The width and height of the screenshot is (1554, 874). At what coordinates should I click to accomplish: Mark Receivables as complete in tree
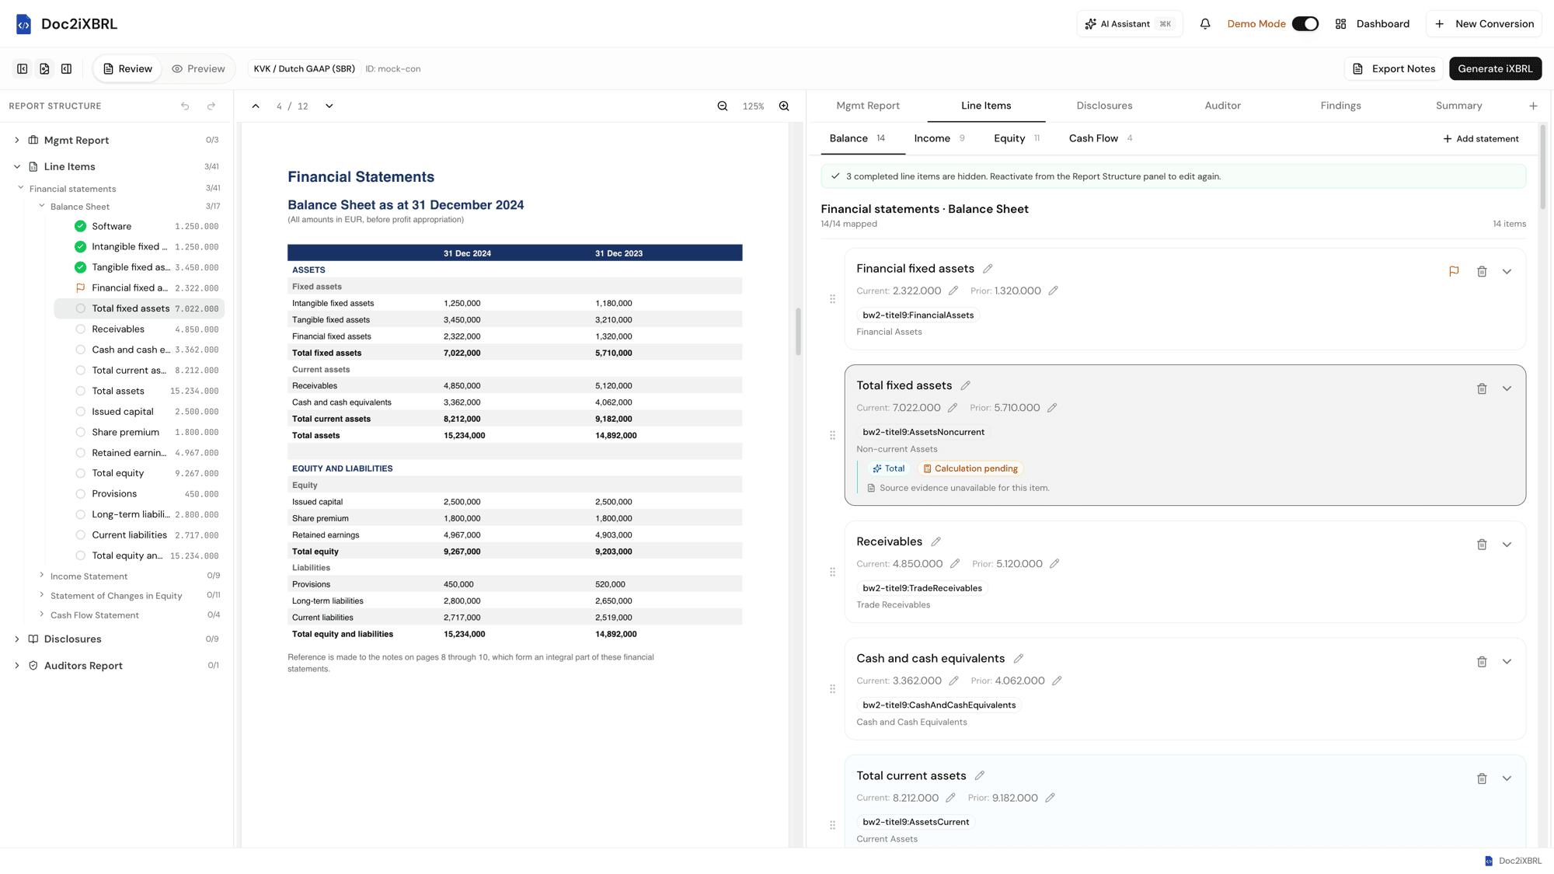(x=80, y=329)
